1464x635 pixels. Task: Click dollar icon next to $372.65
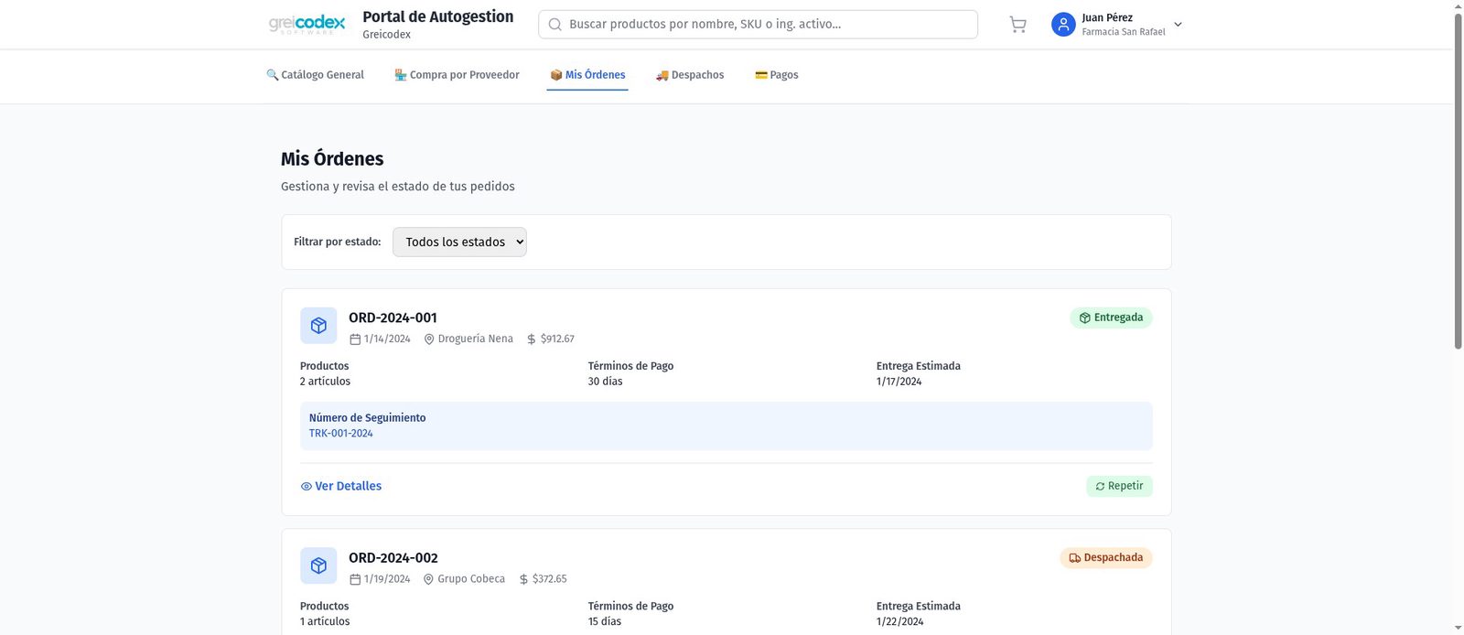(523, 579)
